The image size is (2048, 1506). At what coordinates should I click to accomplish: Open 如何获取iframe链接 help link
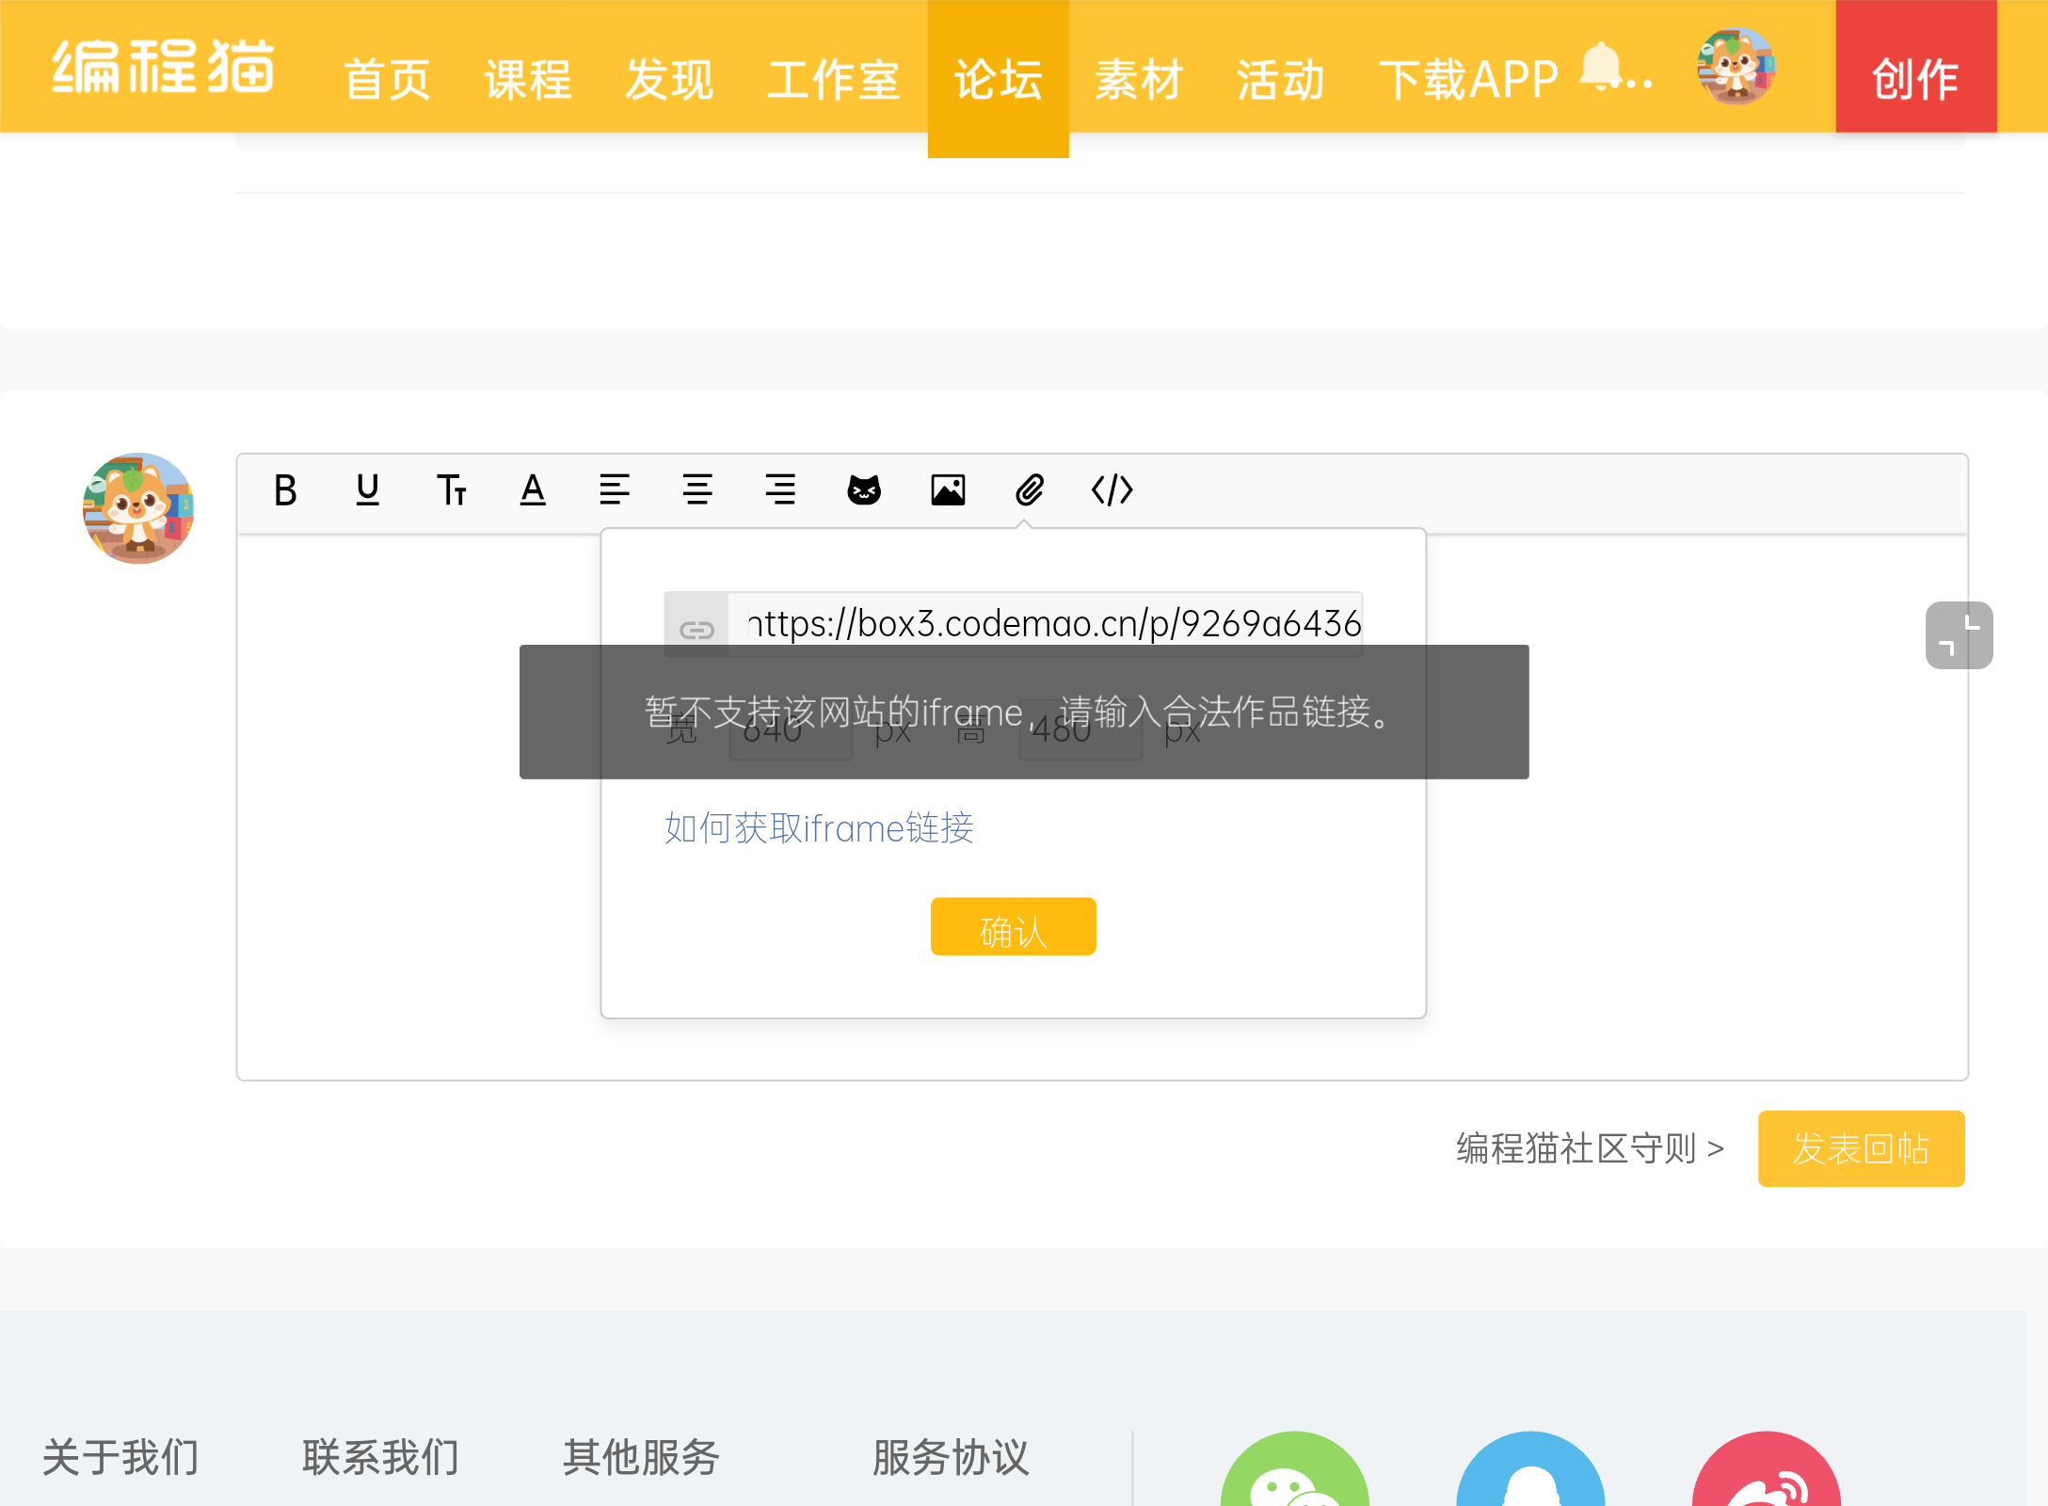click(819, 828)
